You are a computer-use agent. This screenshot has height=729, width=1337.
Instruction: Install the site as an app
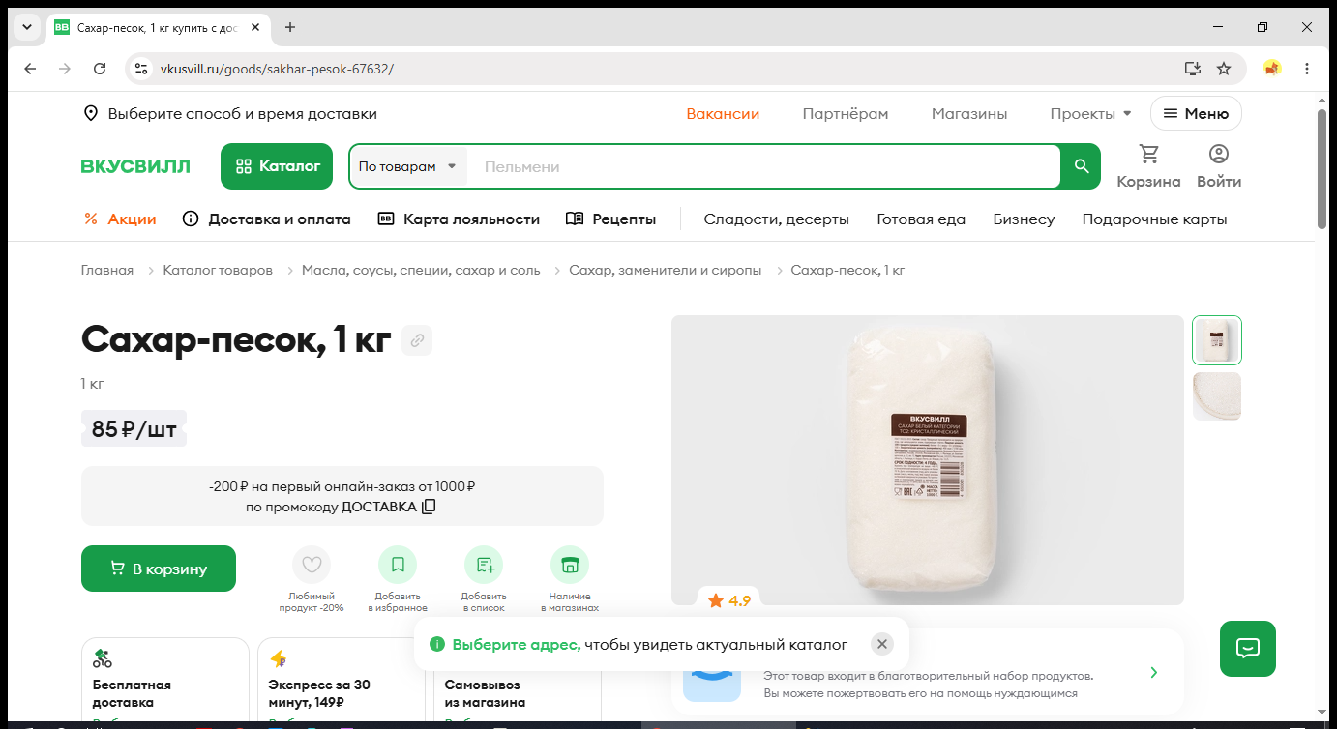tap(1193, 69)
